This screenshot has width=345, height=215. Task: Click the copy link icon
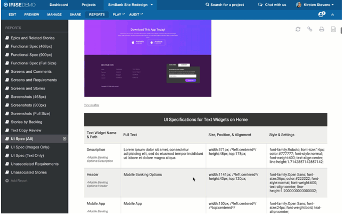tap(310, 29)
